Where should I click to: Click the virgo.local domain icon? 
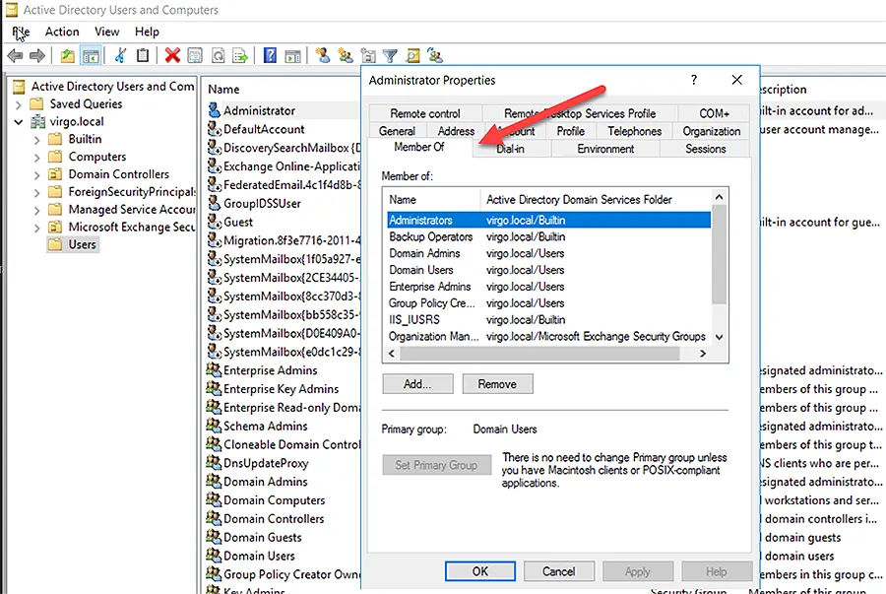(x=37, y=121)
